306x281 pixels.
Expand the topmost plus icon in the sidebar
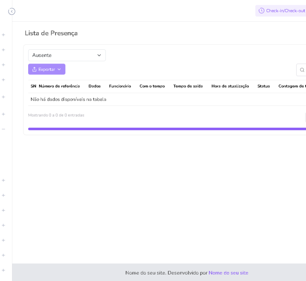(x=4, y=35)
